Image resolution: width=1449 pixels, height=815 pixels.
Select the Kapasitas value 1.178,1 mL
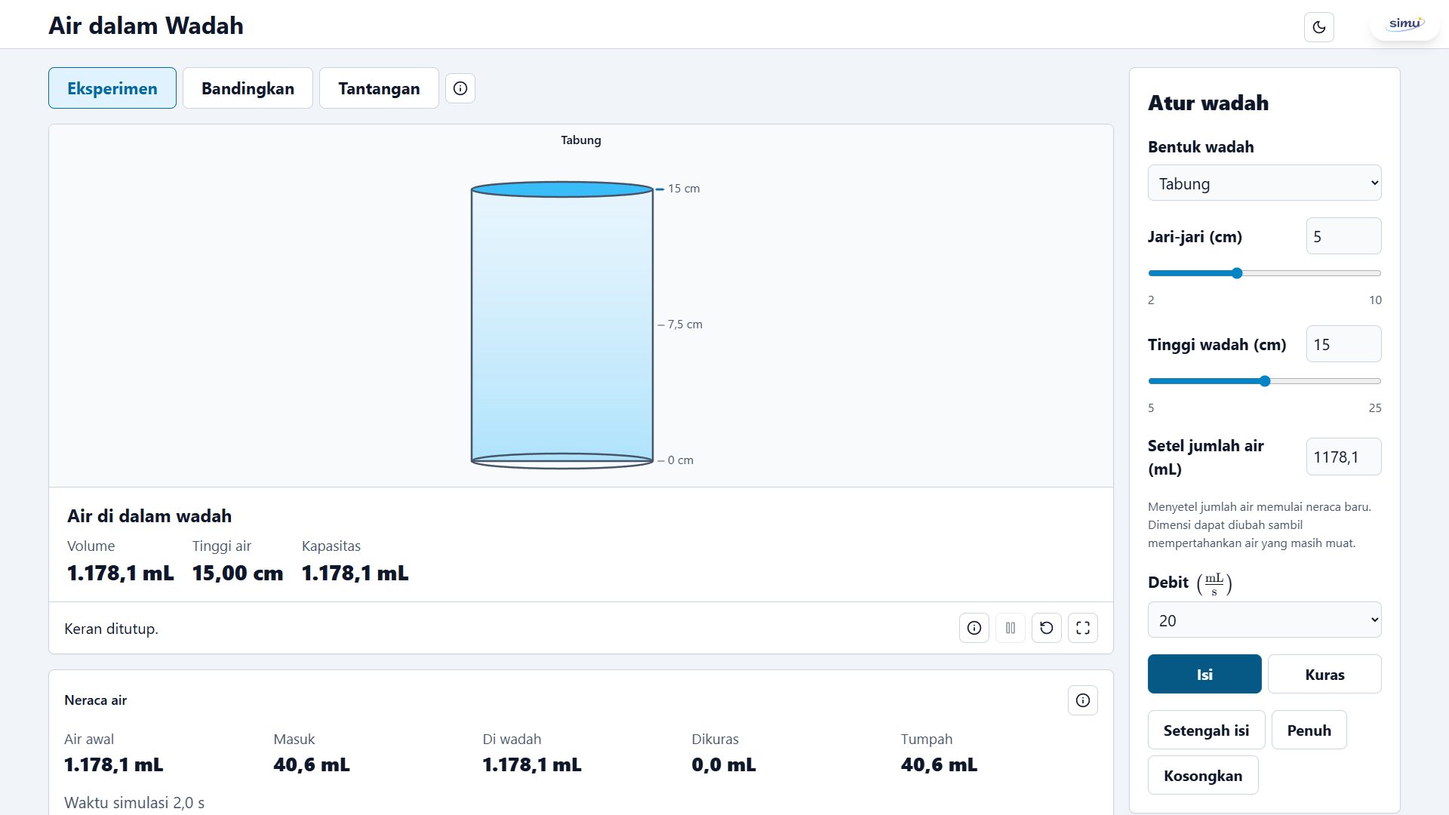[355, 574]
